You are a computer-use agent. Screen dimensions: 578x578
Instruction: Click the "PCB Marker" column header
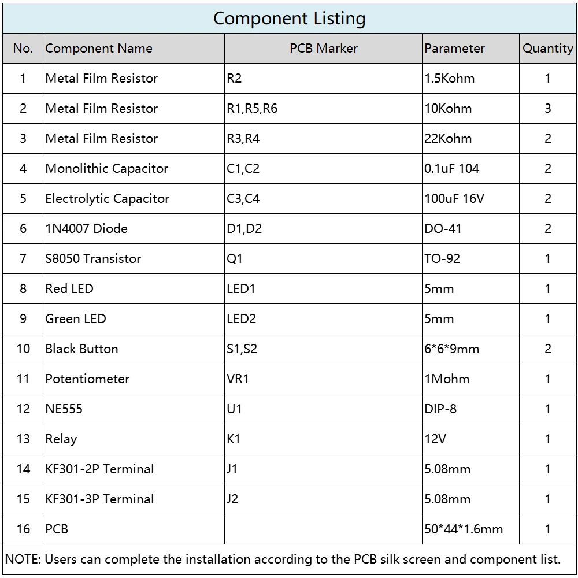[x=323, y=49]
